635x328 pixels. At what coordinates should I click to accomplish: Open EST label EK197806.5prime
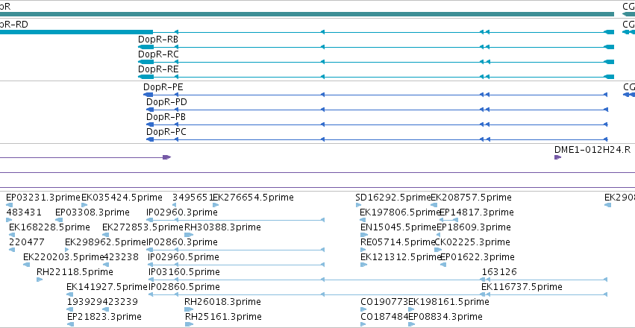click(x=400, y=212)
